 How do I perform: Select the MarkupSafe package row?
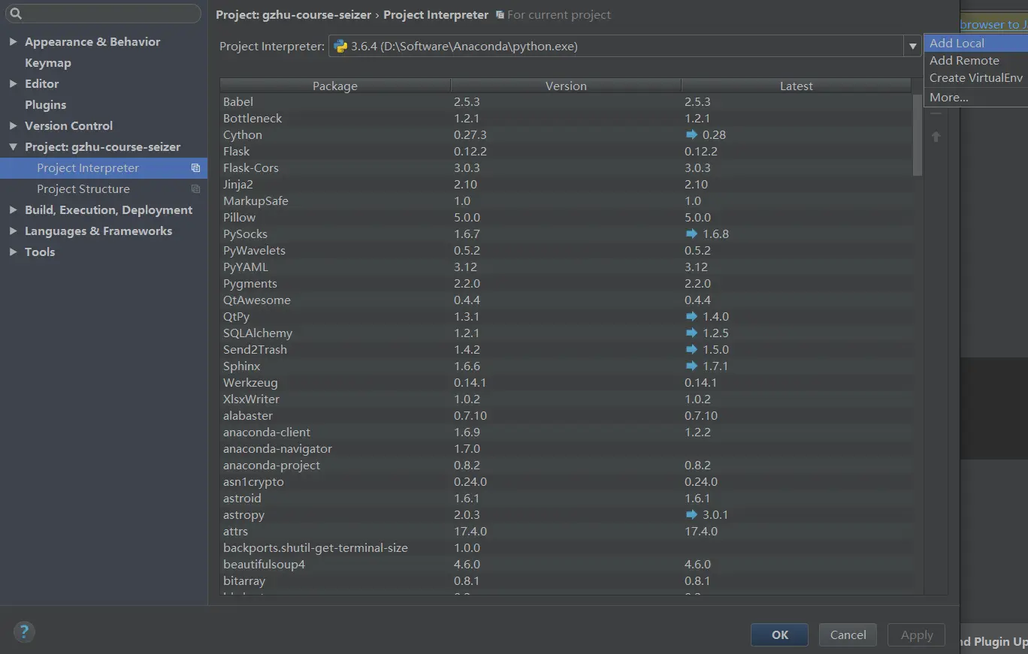pyautogui.click(x=567, y=201)
